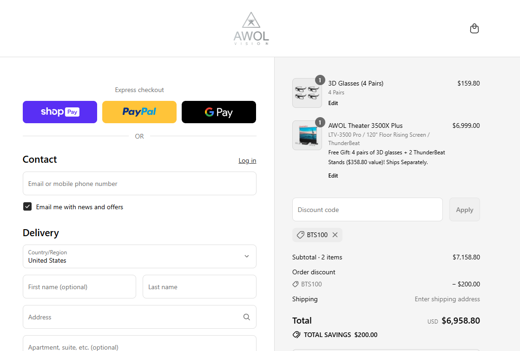The width and height of the screenshot is (520, 351).
Task: Click the address search magnifier icon
Action: coord(246,317)
